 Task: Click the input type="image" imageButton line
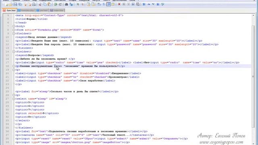tap(73, 142)
